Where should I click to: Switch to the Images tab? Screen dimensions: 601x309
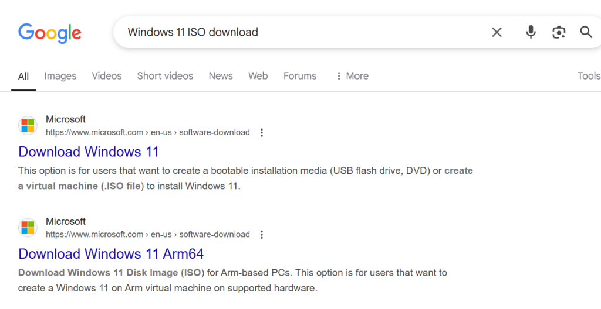(x=60, y=76)
